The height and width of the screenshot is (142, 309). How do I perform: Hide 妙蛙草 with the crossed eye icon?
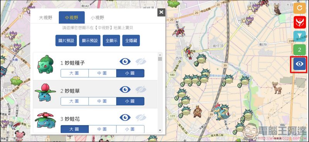click(x=141, y=90)
